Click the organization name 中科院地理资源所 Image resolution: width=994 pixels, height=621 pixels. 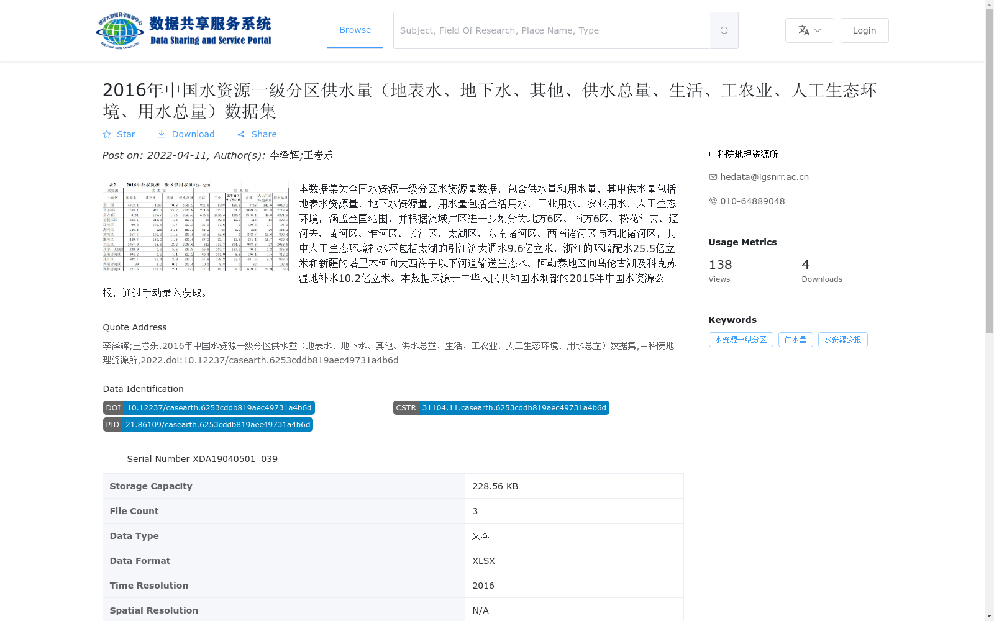743,155
